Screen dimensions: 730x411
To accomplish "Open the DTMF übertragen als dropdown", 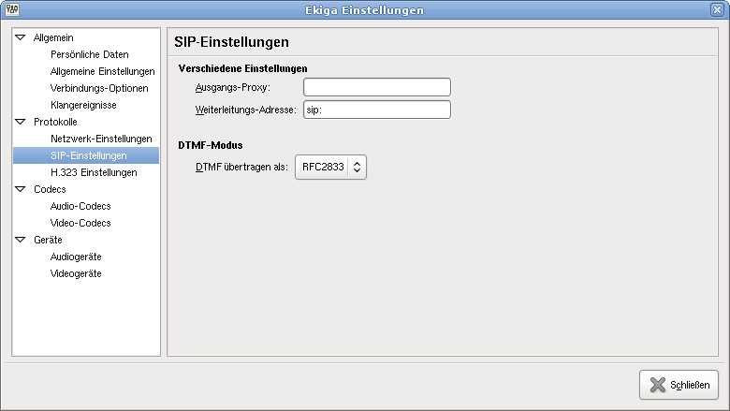I will (x=330, y=168).
